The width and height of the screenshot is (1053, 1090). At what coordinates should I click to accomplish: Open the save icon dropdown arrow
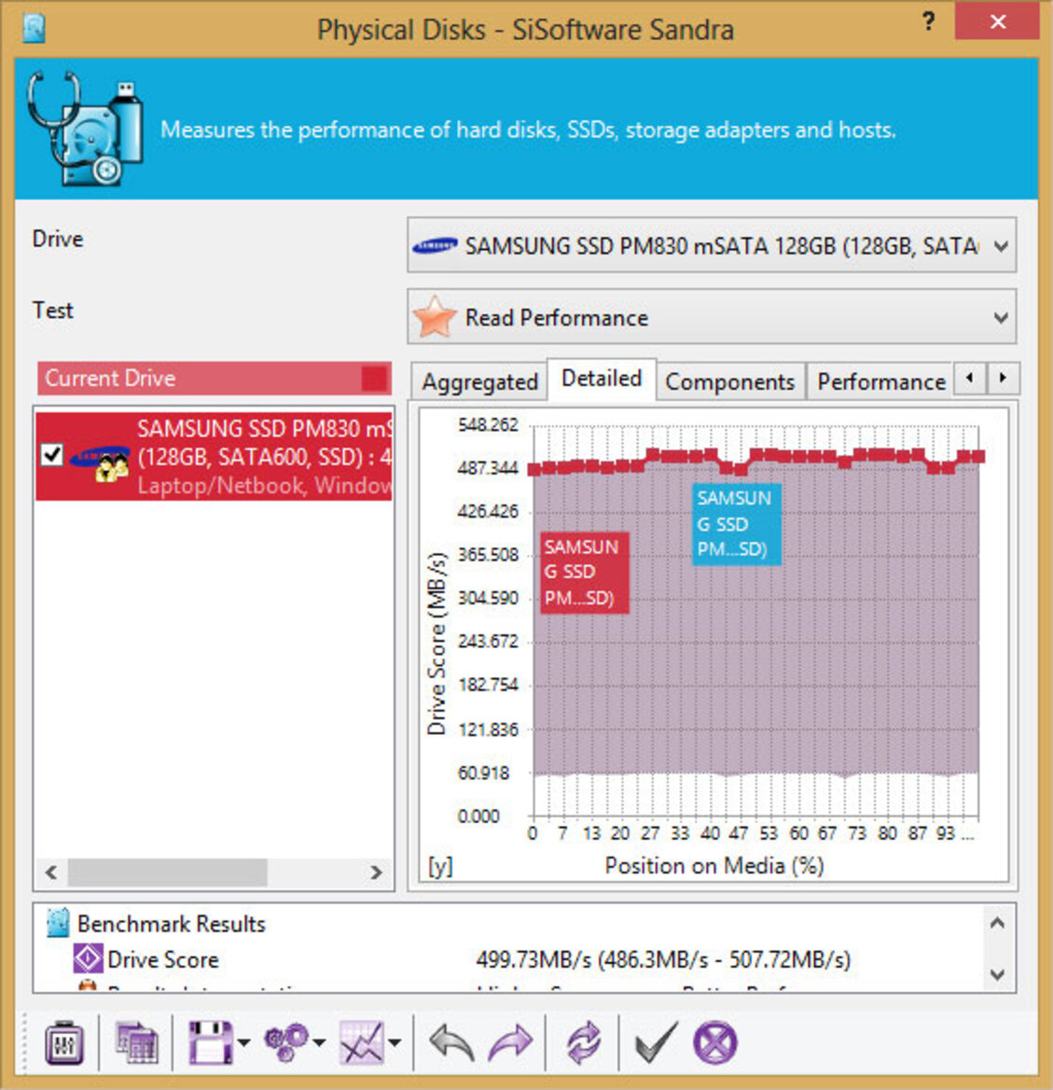tap(244, 1042)
